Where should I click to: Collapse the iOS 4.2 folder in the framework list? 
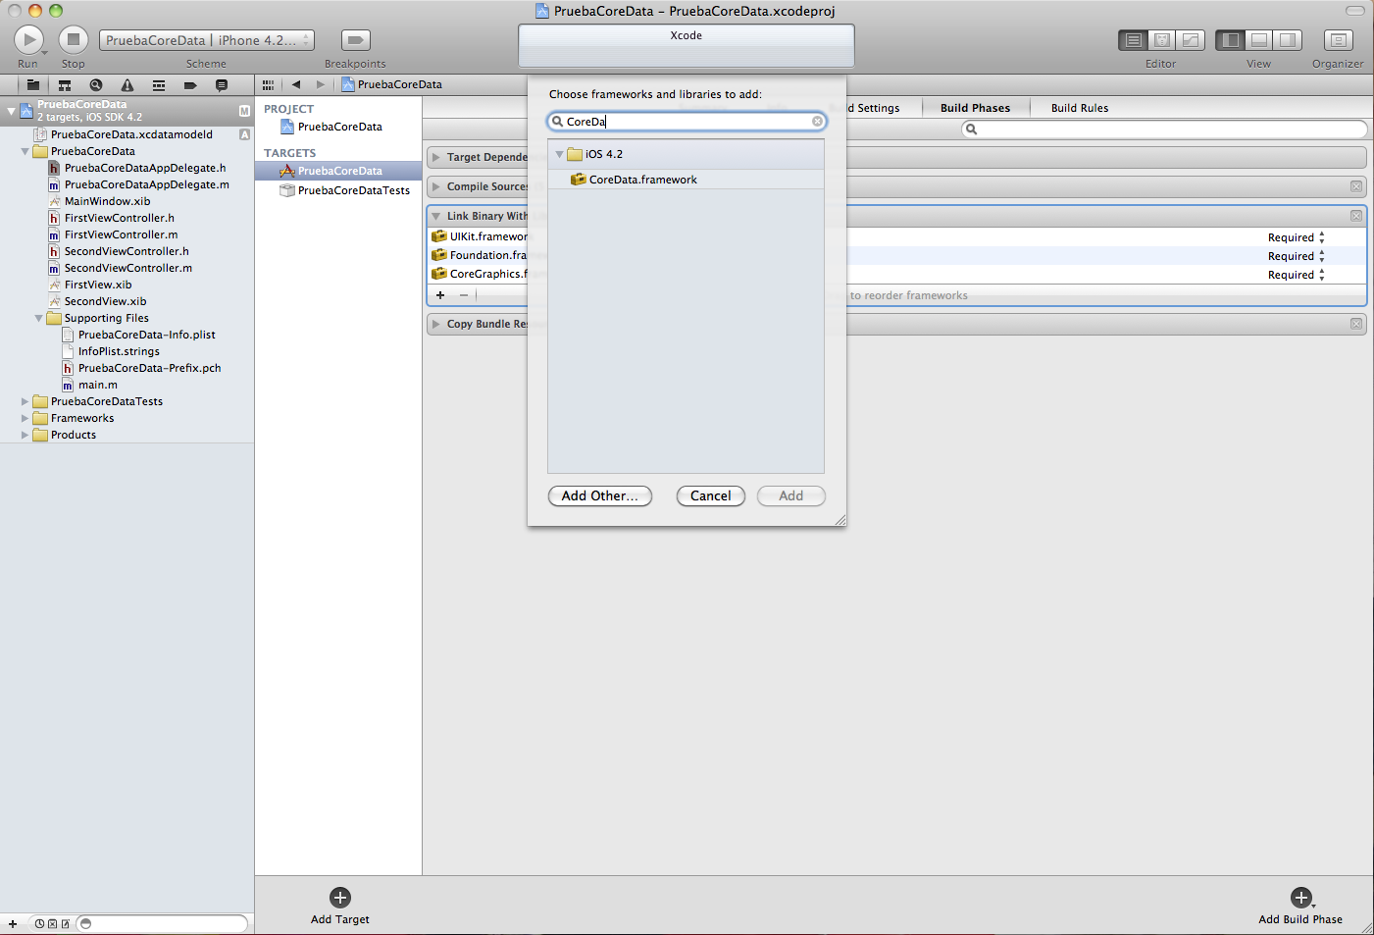tap(560, 154)
